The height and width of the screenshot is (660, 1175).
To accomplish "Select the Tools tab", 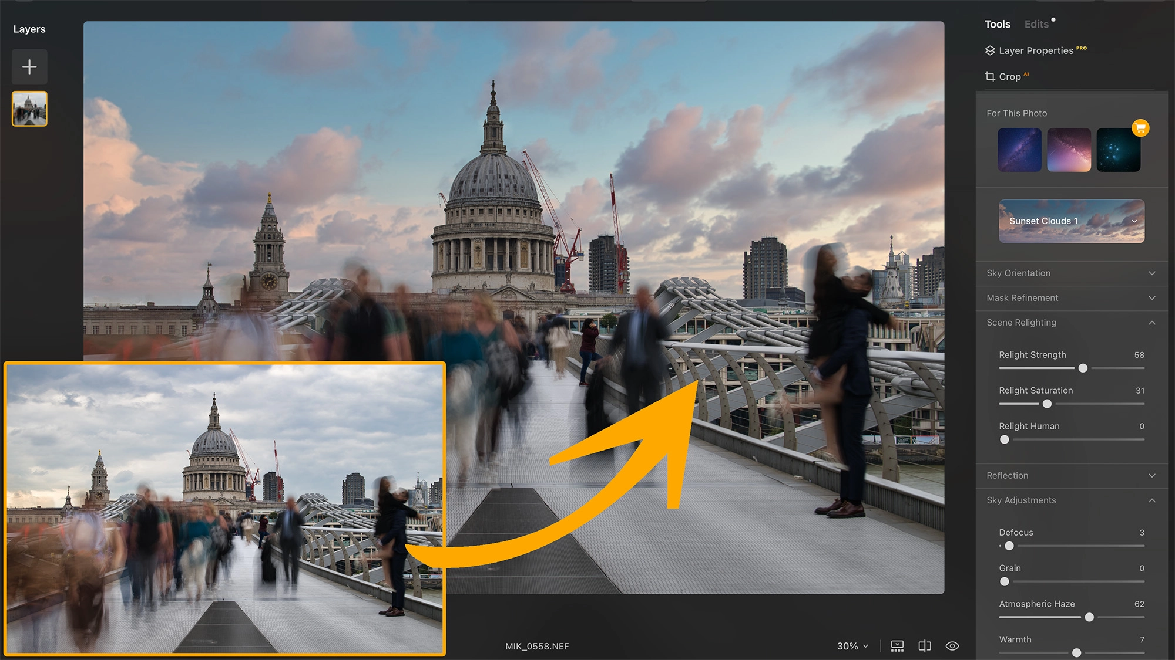I will coord(997,24).
